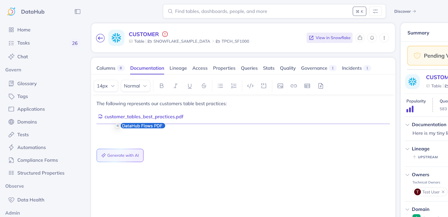This screenshot has height=217, width=448.
Task: Switch to the Lineage tab
Action: tap(178, 68)
